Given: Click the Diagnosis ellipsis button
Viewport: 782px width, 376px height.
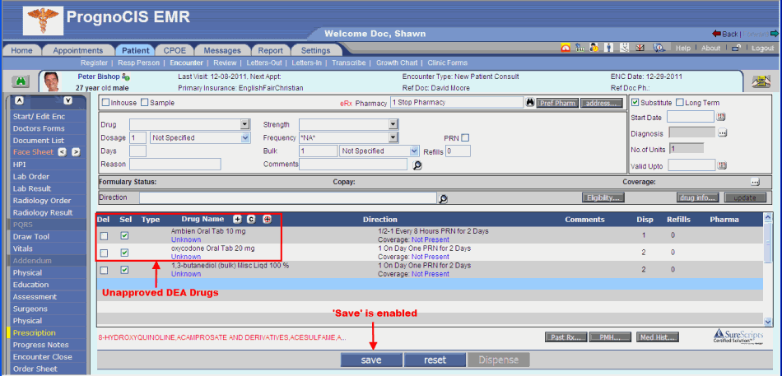Looking at the screenshot, I should click(722, 132).
